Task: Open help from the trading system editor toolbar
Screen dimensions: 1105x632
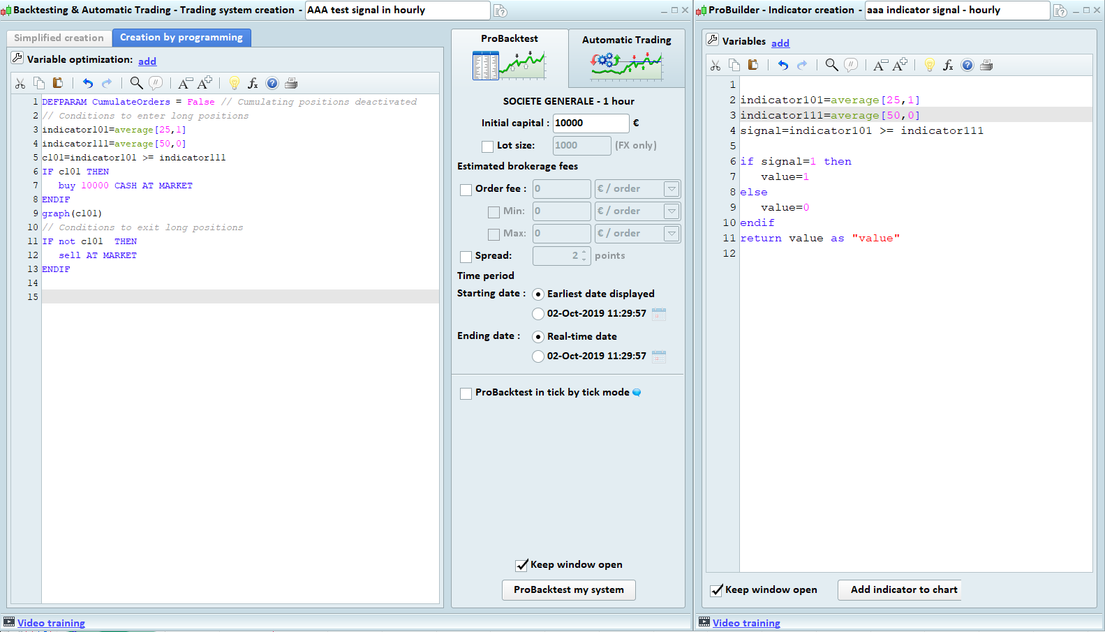Action: pos(272,84)
